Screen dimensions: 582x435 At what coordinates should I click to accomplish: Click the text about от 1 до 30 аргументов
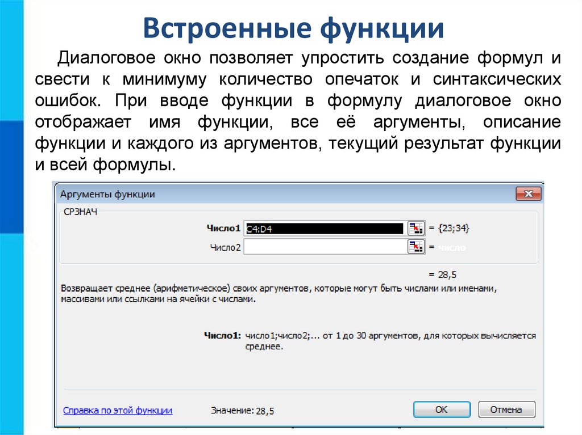[390, 341]
